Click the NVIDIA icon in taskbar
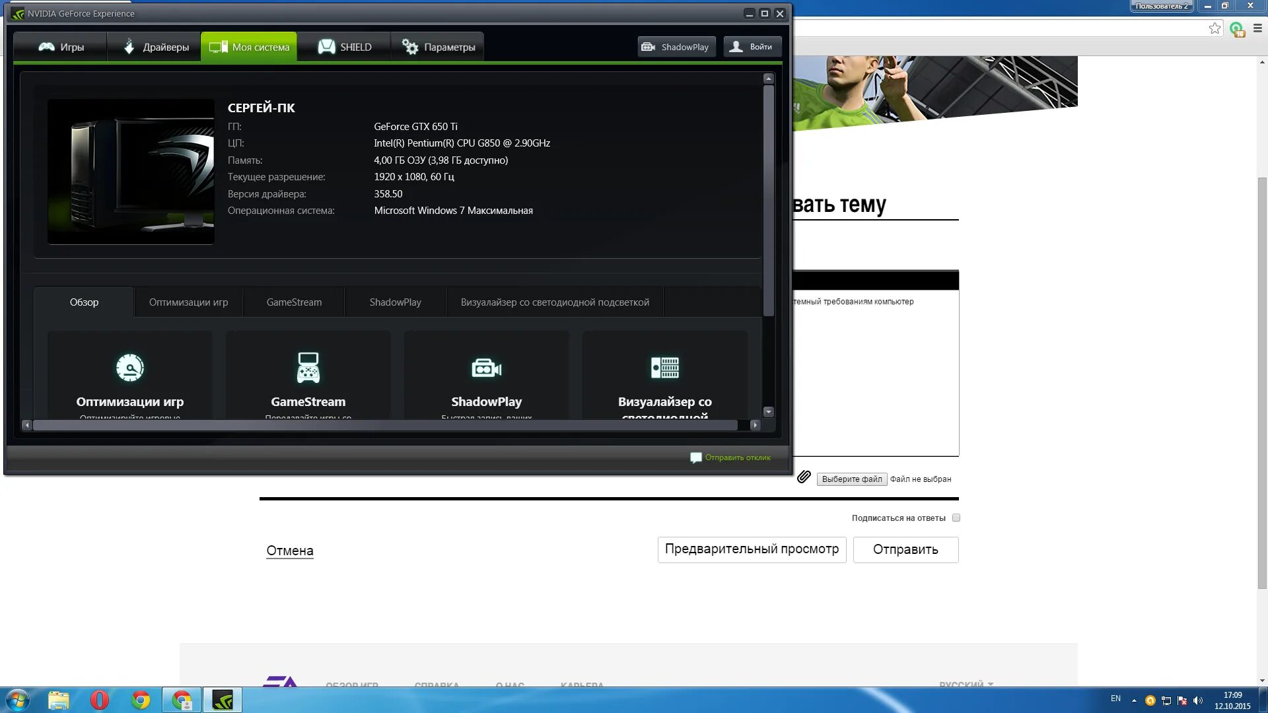 [223, 700]
